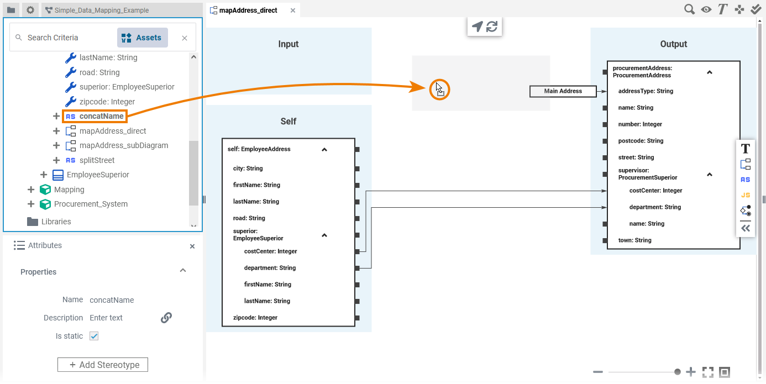Select the JS script element in the palette
Image resolution: width=766 pixels, height=384 pixels.
tap(745, 194)
